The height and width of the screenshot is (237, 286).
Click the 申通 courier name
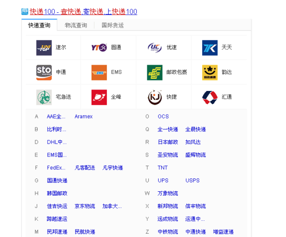click(x=61, y=72)
